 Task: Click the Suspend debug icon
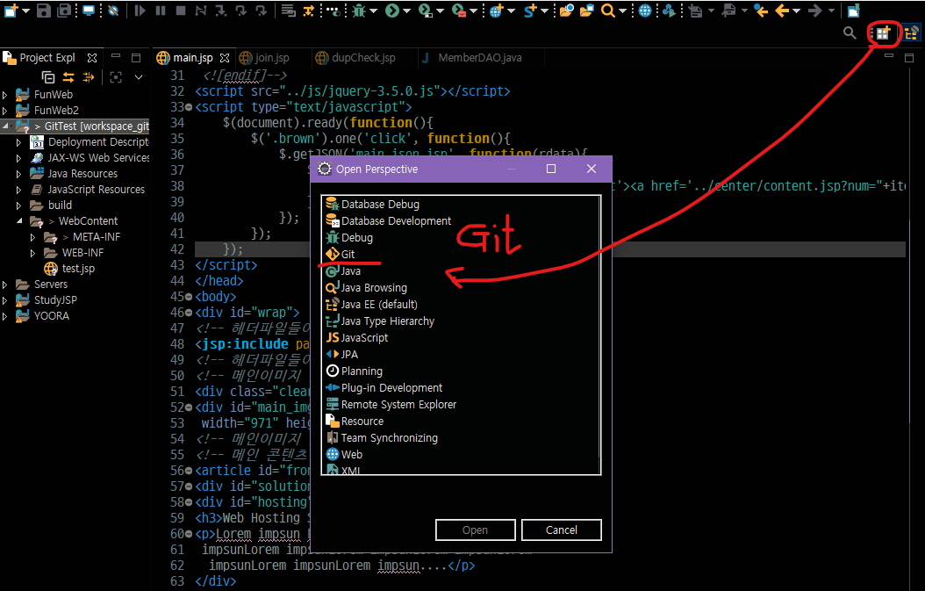pos(161,10)
